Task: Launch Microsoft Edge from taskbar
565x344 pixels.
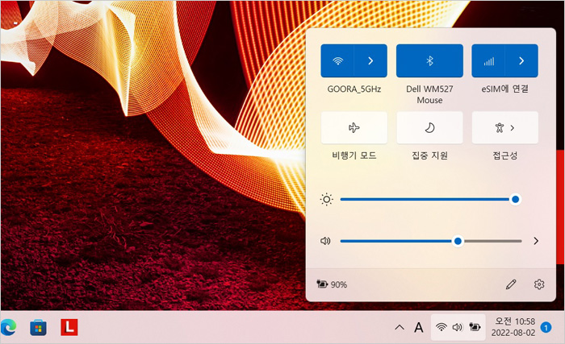Action: pyautogui.click(x=8, y=327)
